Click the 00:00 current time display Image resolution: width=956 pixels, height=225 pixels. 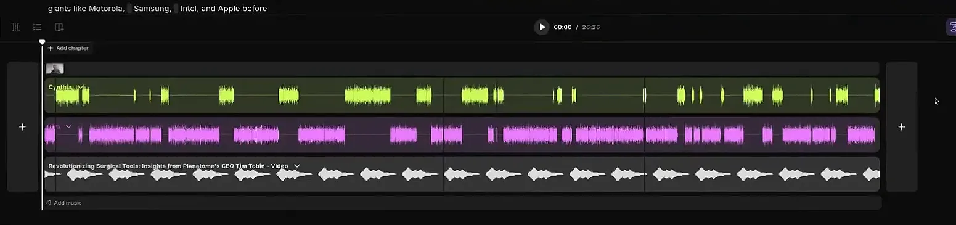point(563,27)
